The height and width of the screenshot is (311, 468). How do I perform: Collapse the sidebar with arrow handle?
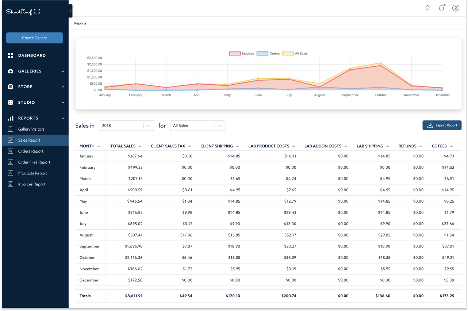point(70,11)
